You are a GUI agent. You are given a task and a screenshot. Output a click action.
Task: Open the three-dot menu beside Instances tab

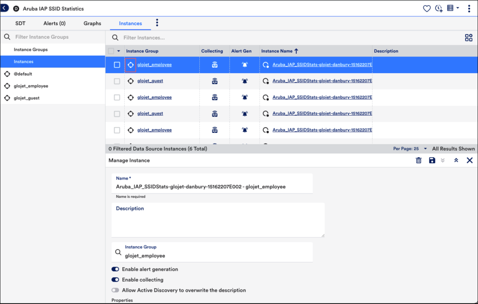(x=157, y=22)
